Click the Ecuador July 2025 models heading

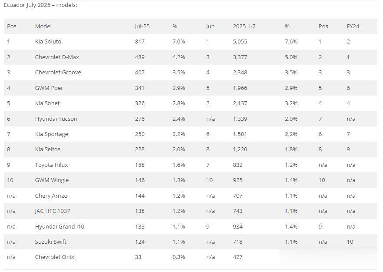[40, 5]
